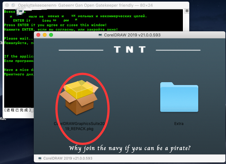Viewport: 226px width, 164px height.
Task: Zoom the CorelDRAW 2019 window with green button
Action: tap(51, 35)
